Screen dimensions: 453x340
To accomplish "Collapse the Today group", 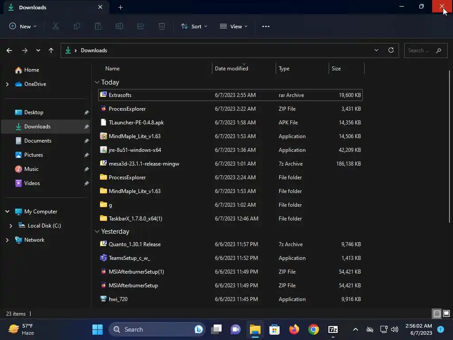I will coord(97,82).
